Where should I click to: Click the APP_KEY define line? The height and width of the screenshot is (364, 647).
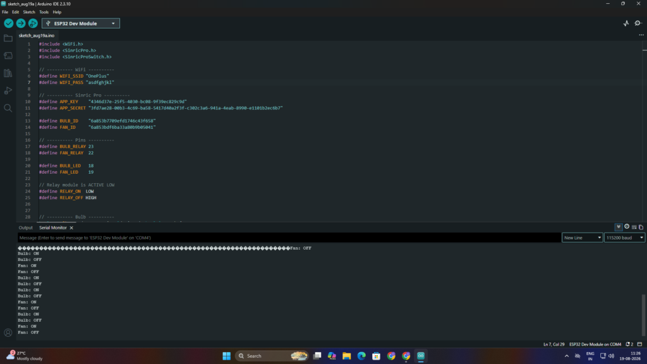(112, 102)
